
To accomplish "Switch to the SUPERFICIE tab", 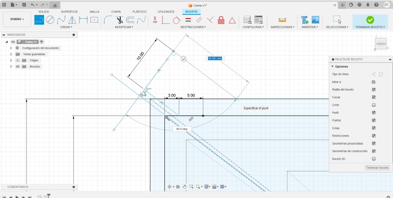I will click(x=69, y=12).
